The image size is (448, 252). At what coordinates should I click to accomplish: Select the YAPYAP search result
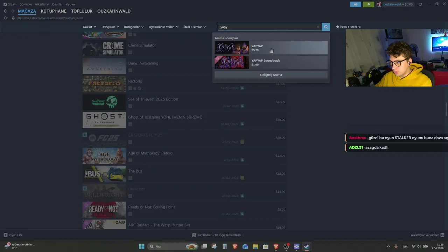[x=271, y=48]
